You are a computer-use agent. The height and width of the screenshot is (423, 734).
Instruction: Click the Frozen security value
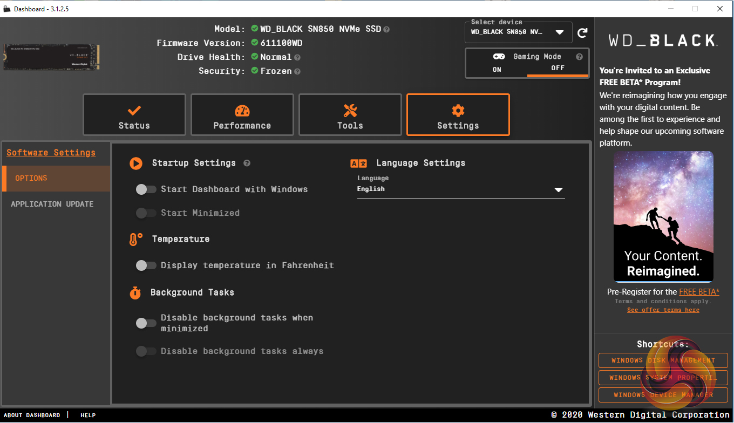pos(276,71)
